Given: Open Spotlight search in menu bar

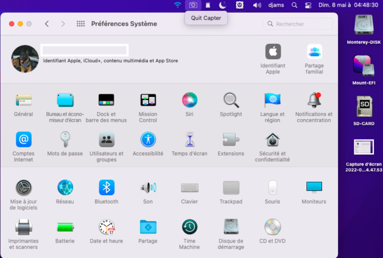Looking at the screenshot, I should point(294,5).
